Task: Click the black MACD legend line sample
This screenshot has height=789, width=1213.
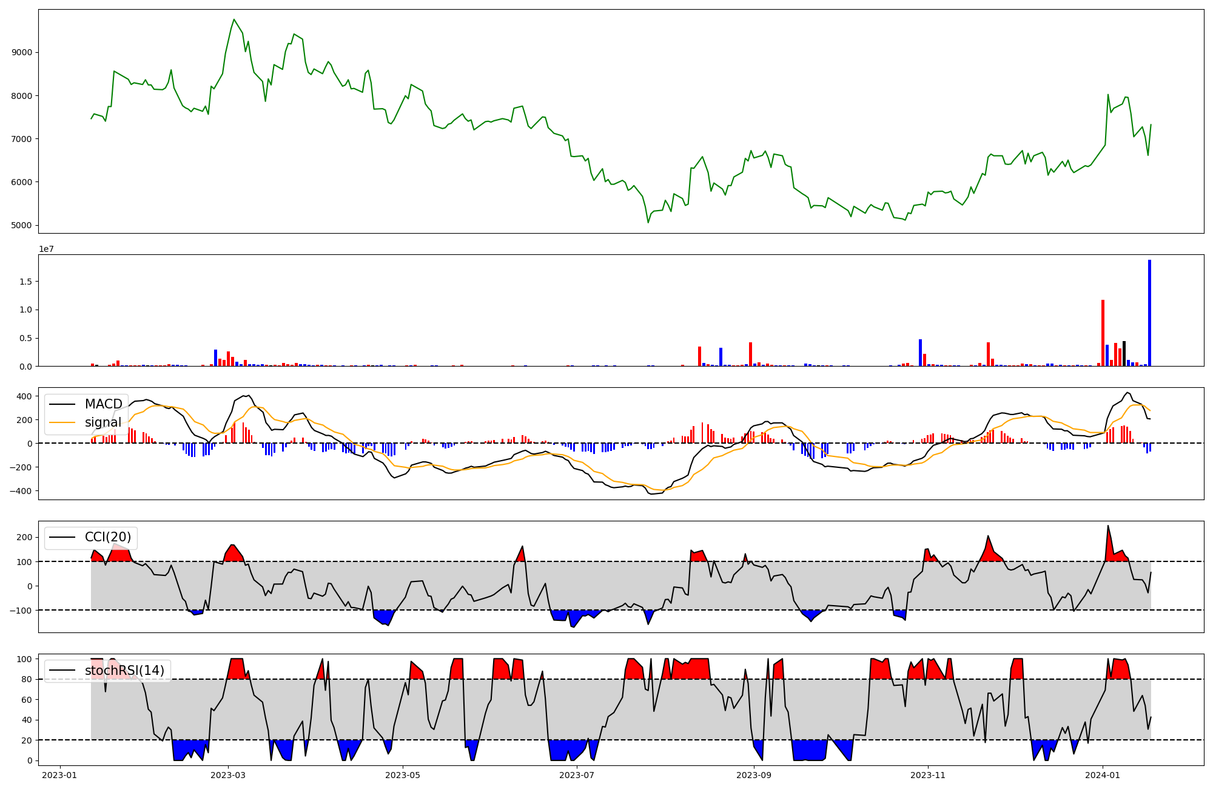Action: tap(62, 404)
